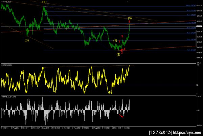Click the 13 Jan 2015 date label
Screen dimensions: 203x136
[45, 128]
